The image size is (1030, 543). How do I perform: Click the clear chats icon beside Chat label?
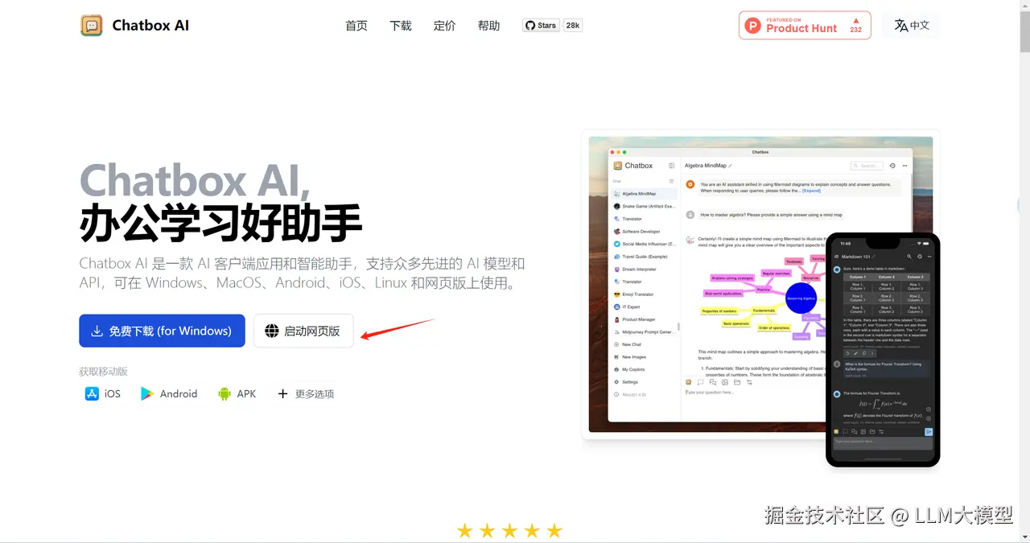[x=671, y=181]
